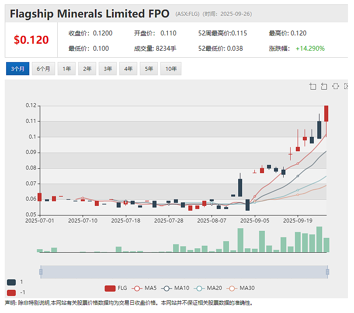Click the zoom reset (restore) icon
The width and height of the screenshot is (354, 313).
324,86
